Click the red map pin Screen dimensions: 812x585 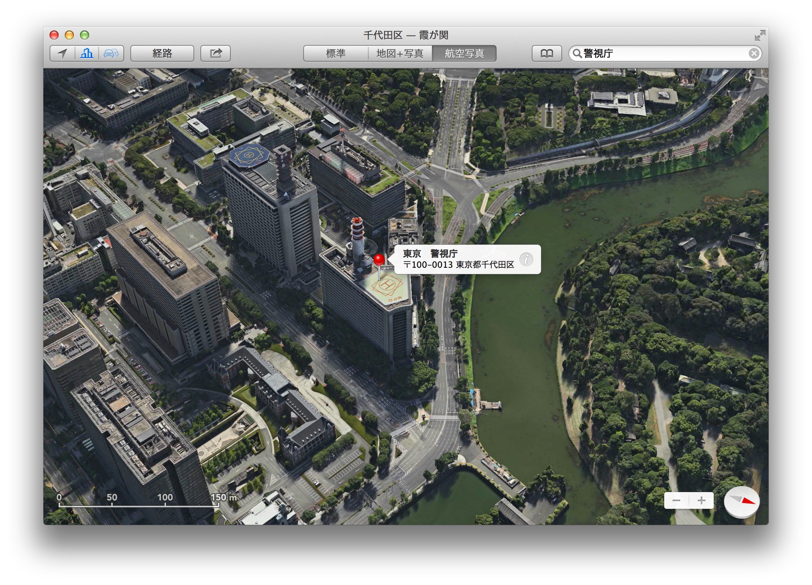[x=379, y=260]
